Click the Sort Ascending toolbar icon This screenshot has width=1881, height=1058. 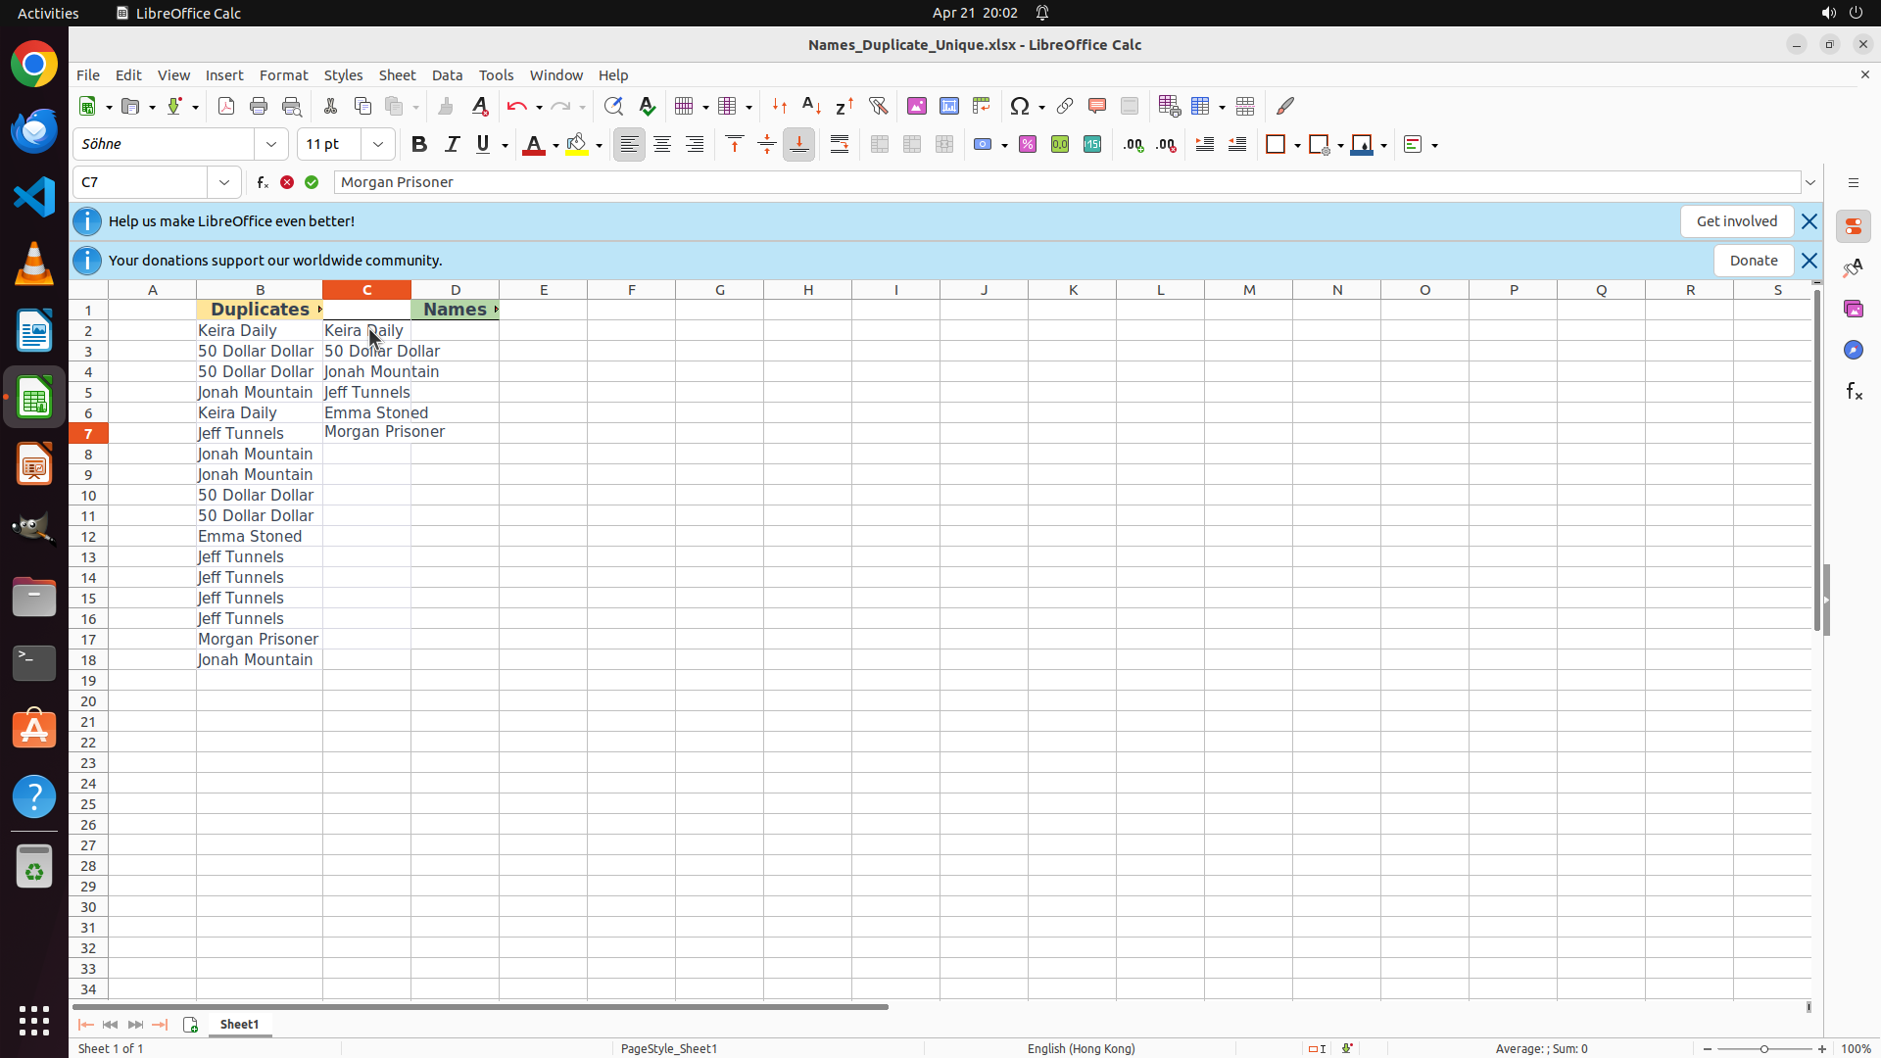811,106
